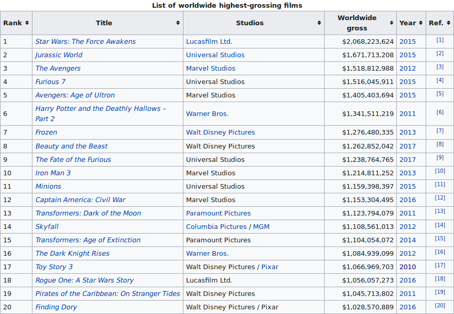Open the Jurassic World film link
This screenshot has width=454, height=314.
pos(59,55)
